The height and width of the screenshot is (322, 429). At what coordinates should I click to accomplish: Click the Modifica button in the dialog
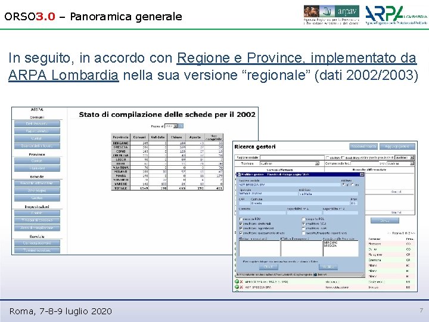click(x=328, y=267)
